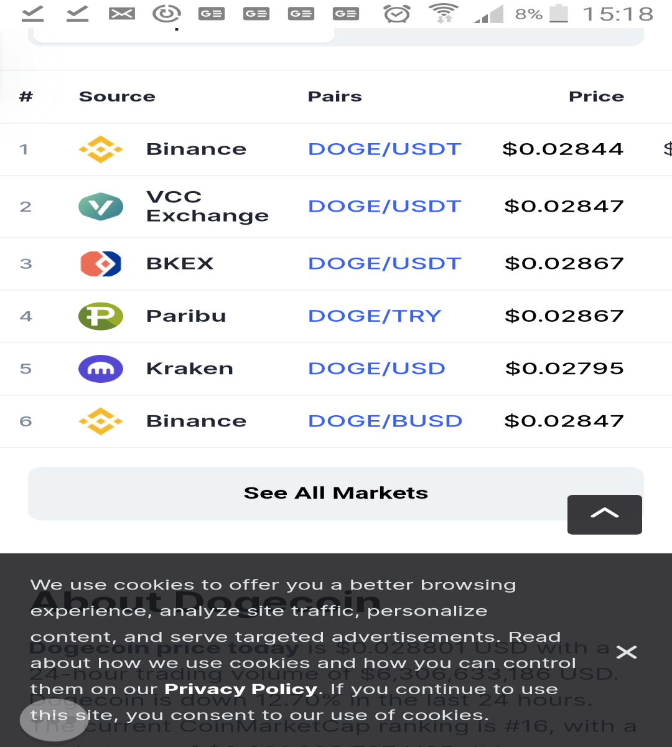This screenshot has width=672, height=747.
Task: Open See All Markets
Action: pos(336,493)
